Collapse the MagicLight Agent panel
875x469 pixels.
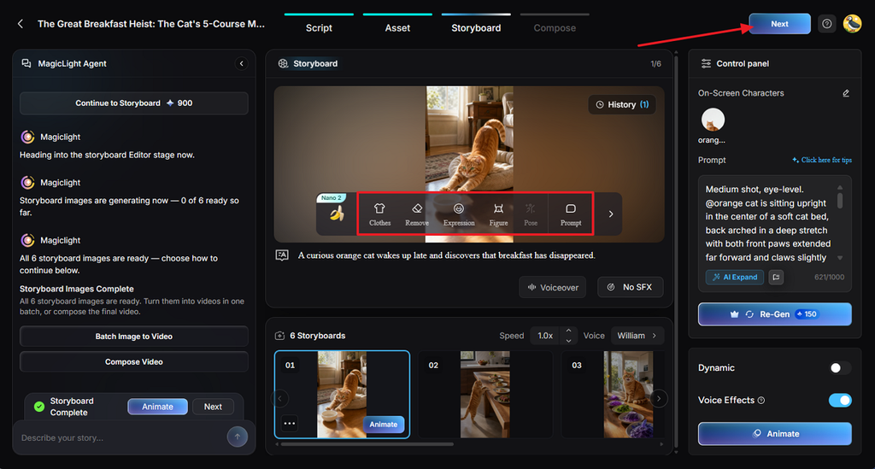tap(242, 63)
